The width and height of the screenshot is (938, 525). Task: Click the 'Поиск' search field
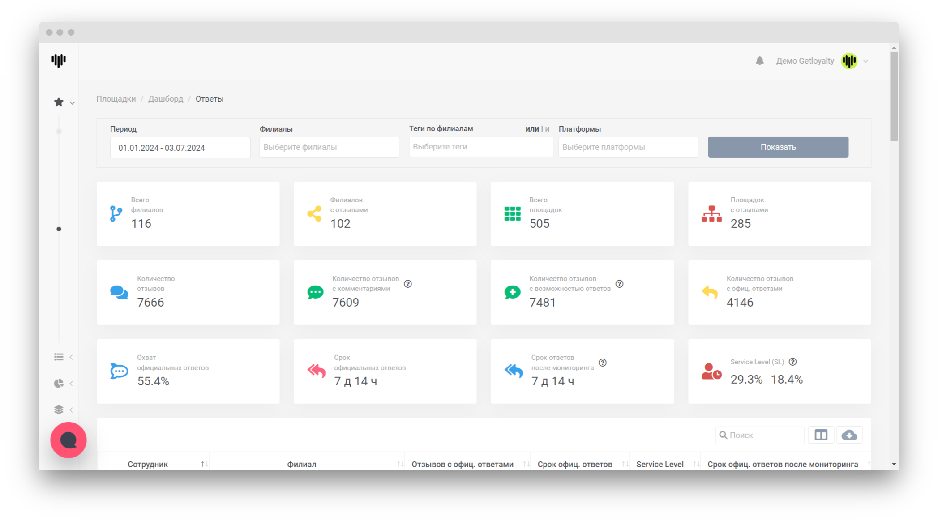tap(760, 435)
